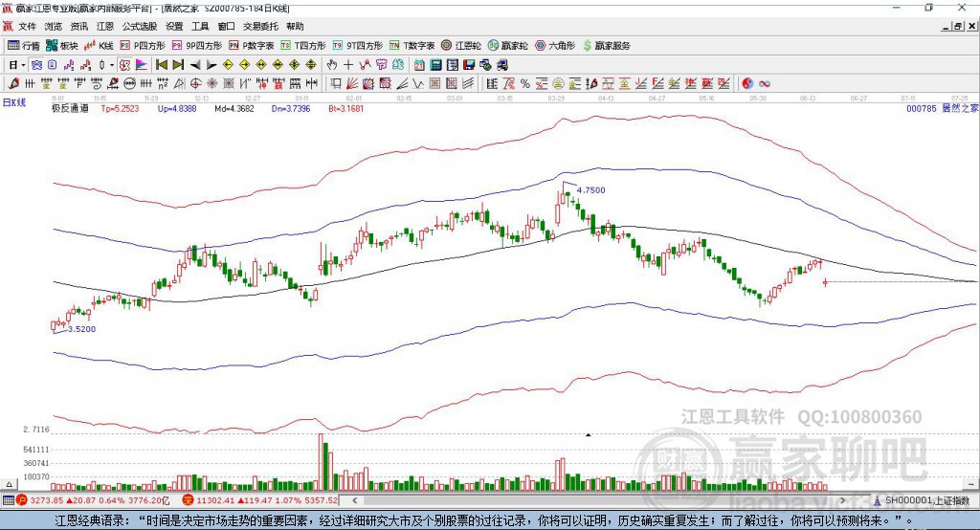Click the table icon in status bar
Viewport: 980px width, 530px height.
pyautogui.click(x=8, y=500)
